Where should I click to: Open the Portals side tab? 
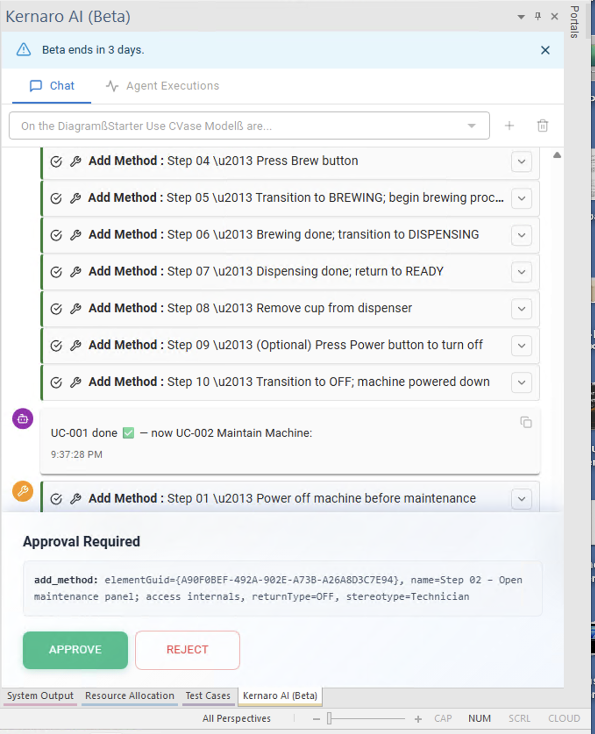point(575,22)
